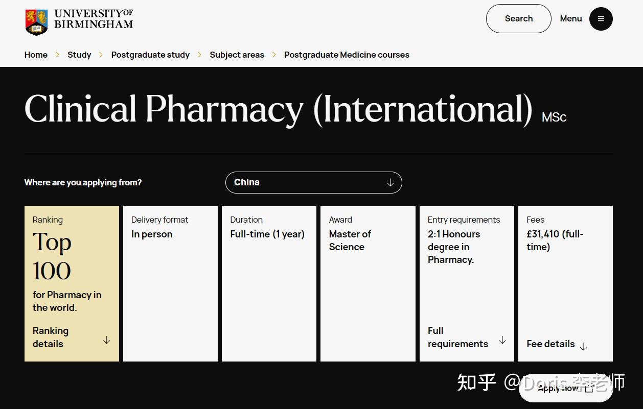Navigate to Home via the breadcrumb

pyautogui.click(x=36, y=55)
